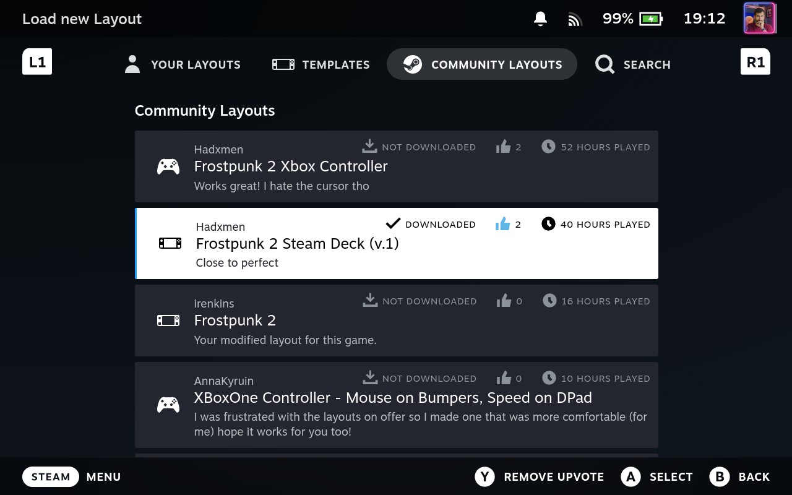Click the 19:12 clock in the status bar

click(x=704, y=19)
